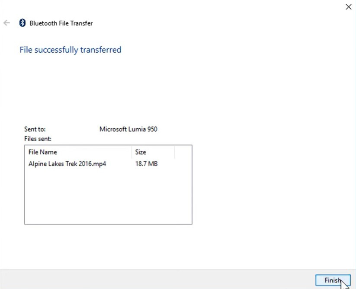
Task: Click the Bluetooth logo icon
Action: pyautogui.click(x=22, y=23)
